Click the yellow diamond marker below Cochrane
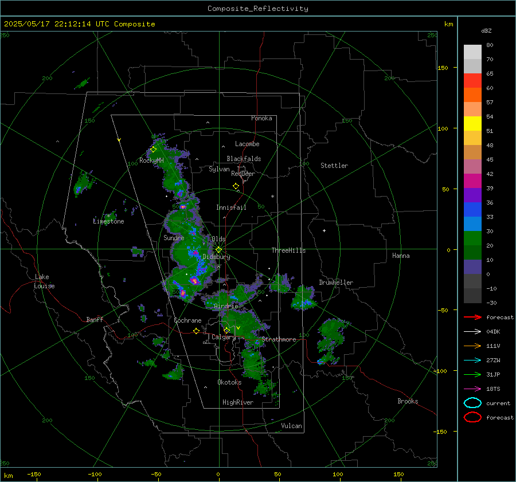The height and width of the screenshot is (482, 516). [x=196, y=331]
